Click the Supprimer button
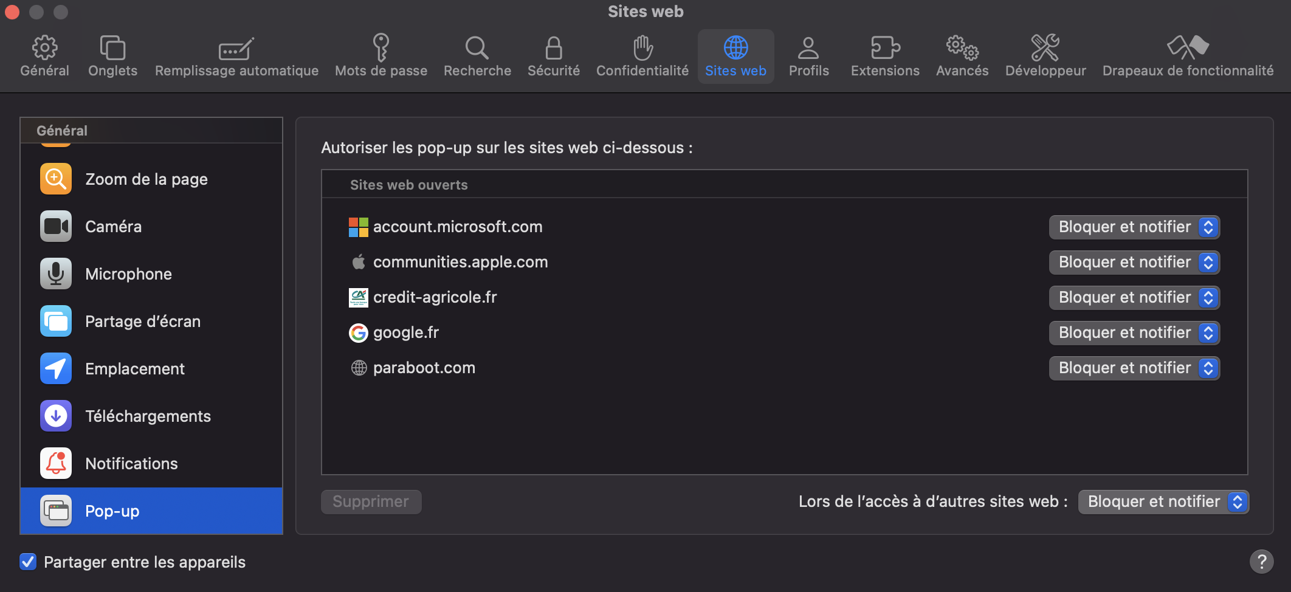 [x=371, y=502]
